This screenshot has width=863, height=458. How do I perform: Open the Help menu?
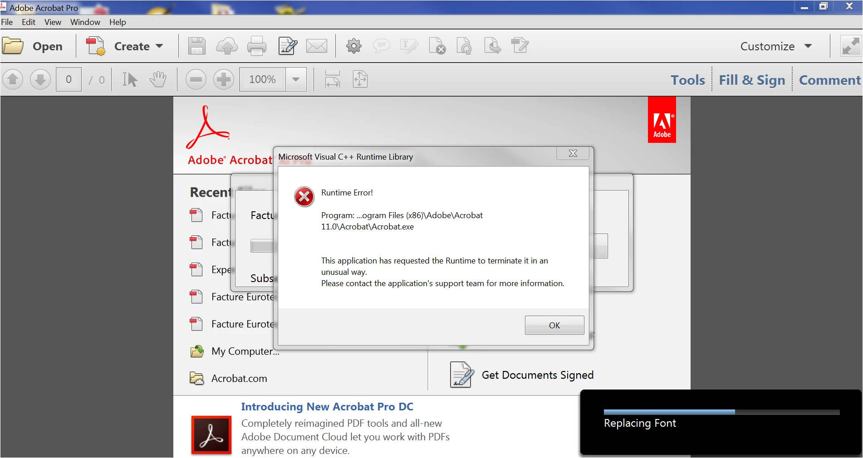[118, 22]
